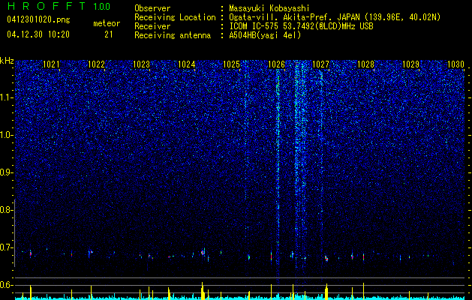
Task: Click the Receiving antenna label
Action: (x=173, y=35)
